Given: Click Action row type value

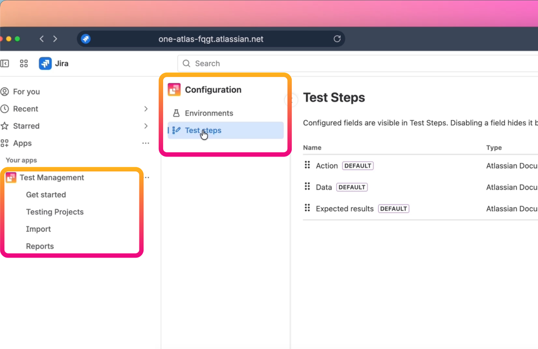Looking at the screenshot, I should point(512,166).
